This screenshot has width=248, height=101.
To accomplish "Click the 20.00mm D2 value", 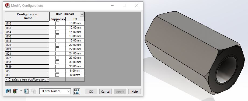I will point(75,45).
